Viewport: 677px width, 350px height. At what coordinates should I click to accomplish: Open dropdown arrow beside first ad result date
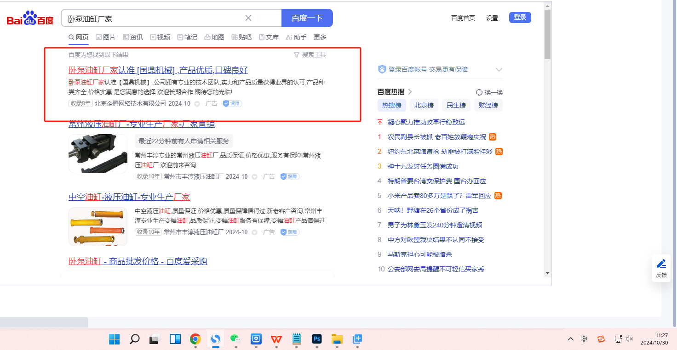[x=197, y=104]
